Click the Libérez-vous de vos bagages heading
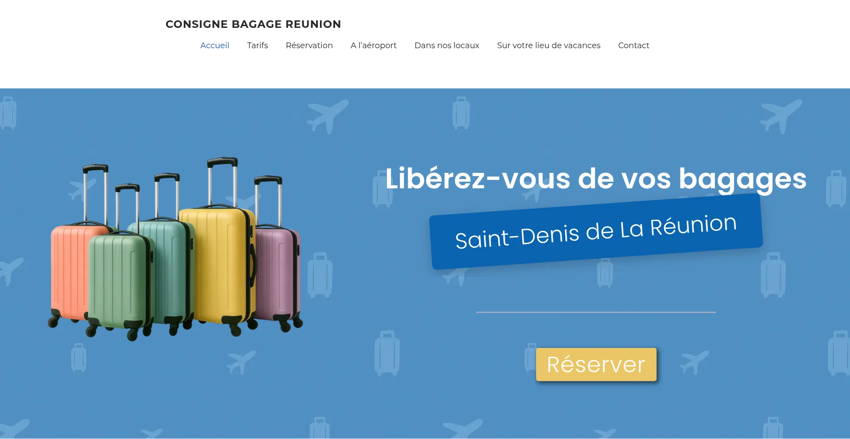This screenshot has width=850, height=439. [596, 179]
